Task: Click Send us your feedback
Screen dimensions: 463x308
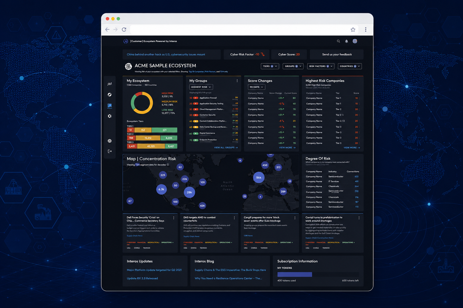Action: (337, 54)
